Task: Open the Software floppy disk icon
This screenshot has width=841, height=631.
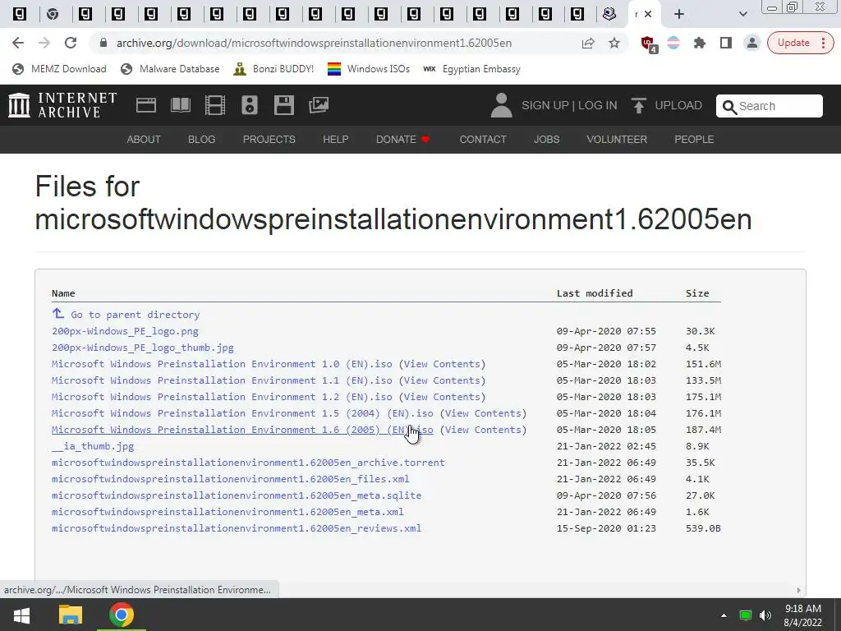Action: click(283, 105)
